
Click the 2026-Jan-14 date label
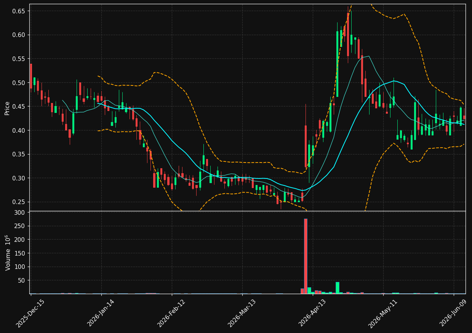click(101, 313)
